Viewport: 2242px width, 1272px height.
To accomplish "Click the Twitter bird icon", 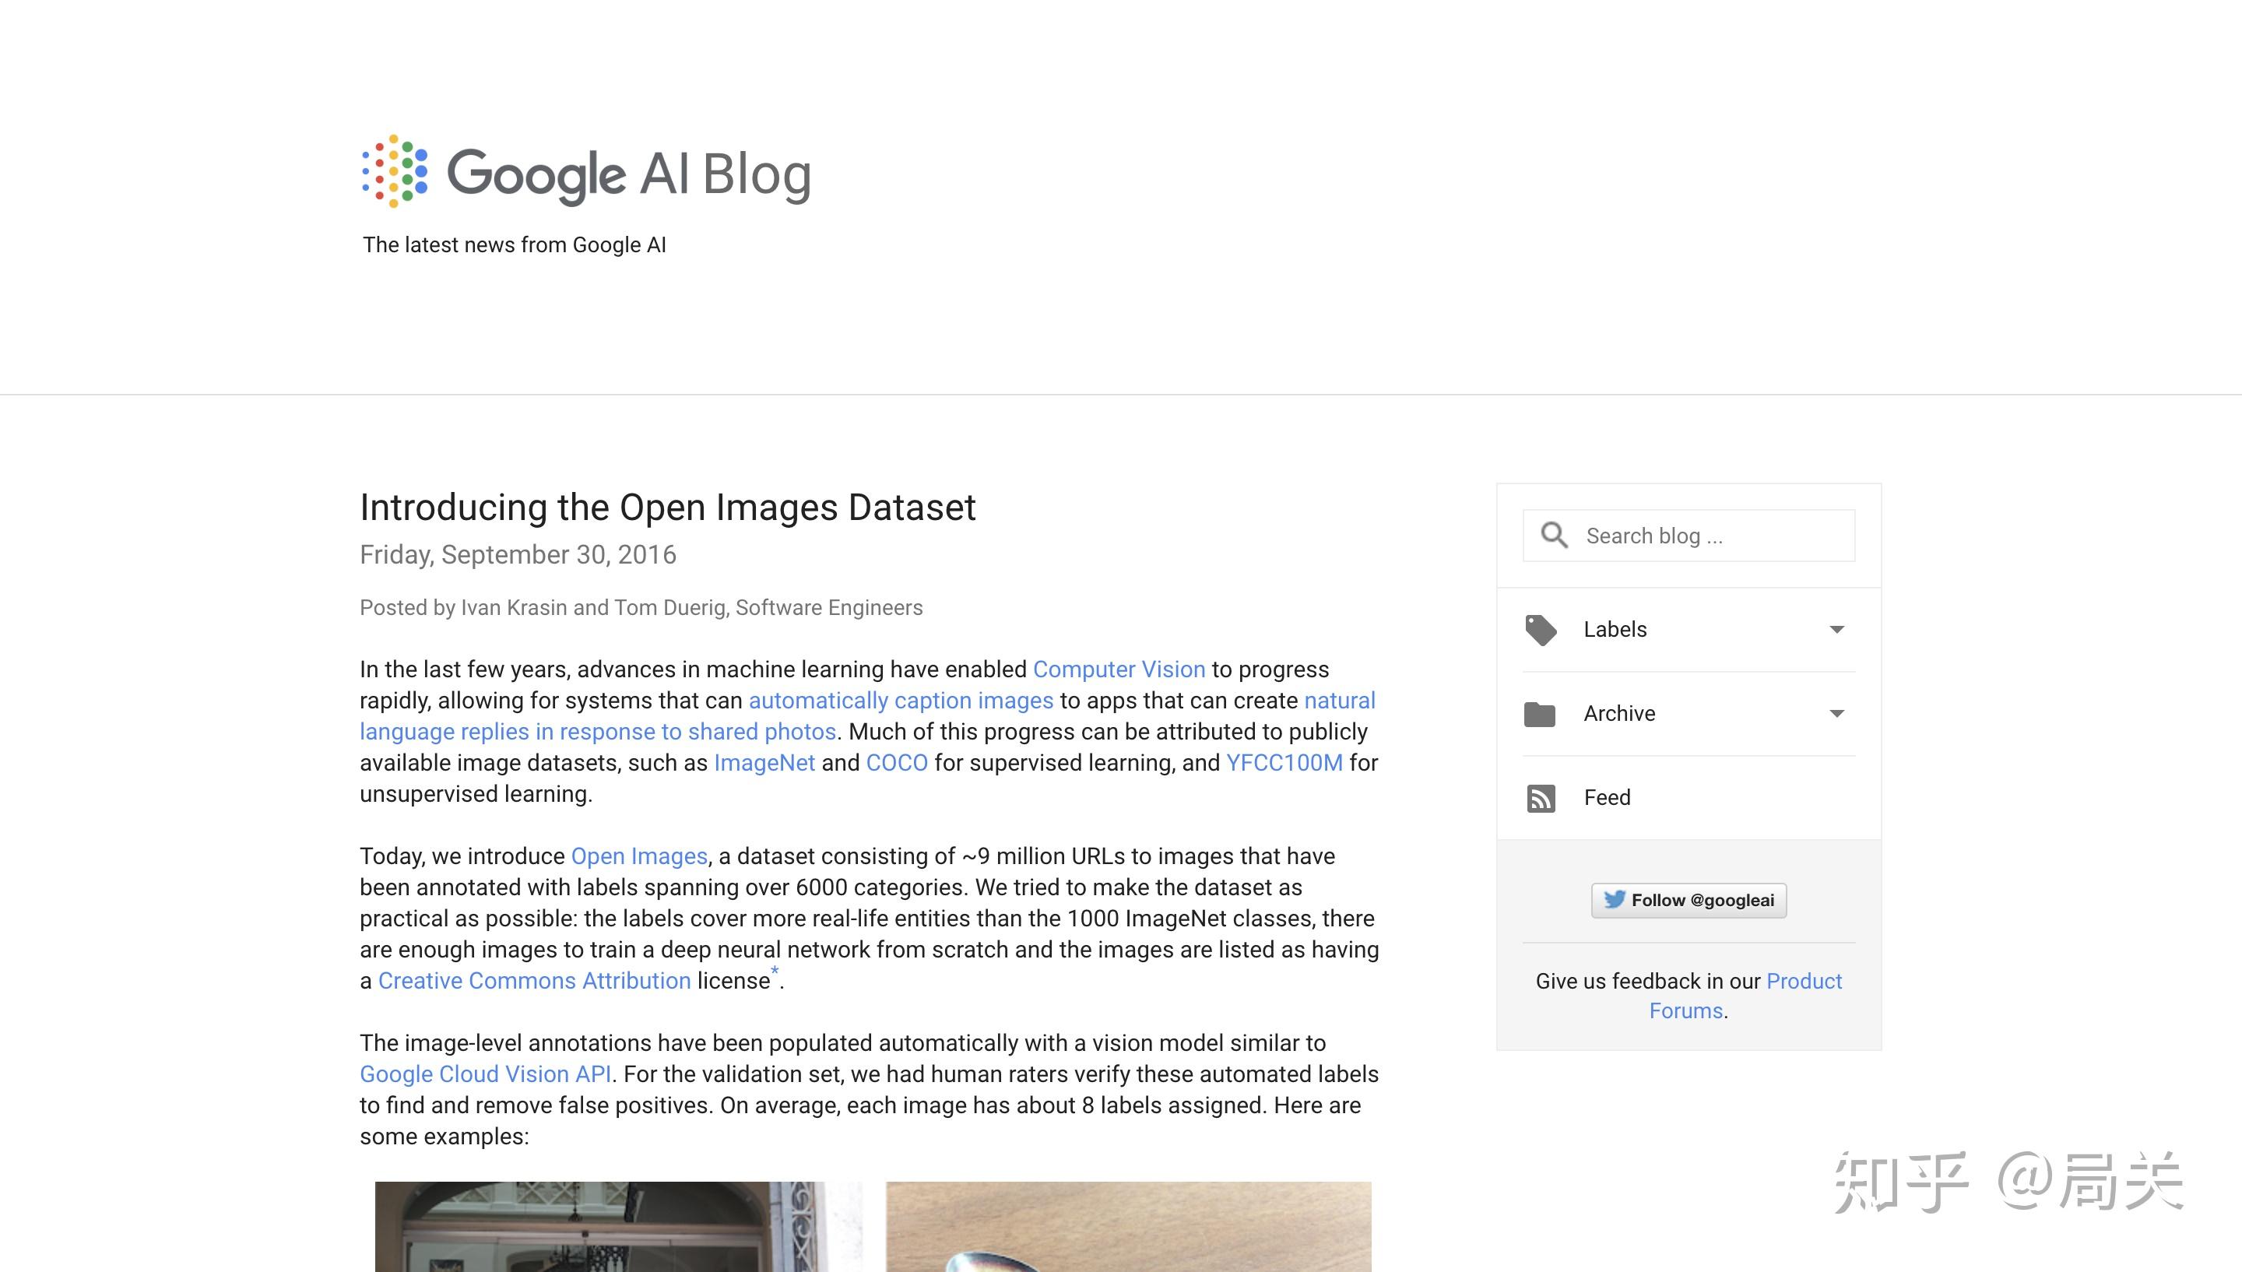I will click(1614, 899).
